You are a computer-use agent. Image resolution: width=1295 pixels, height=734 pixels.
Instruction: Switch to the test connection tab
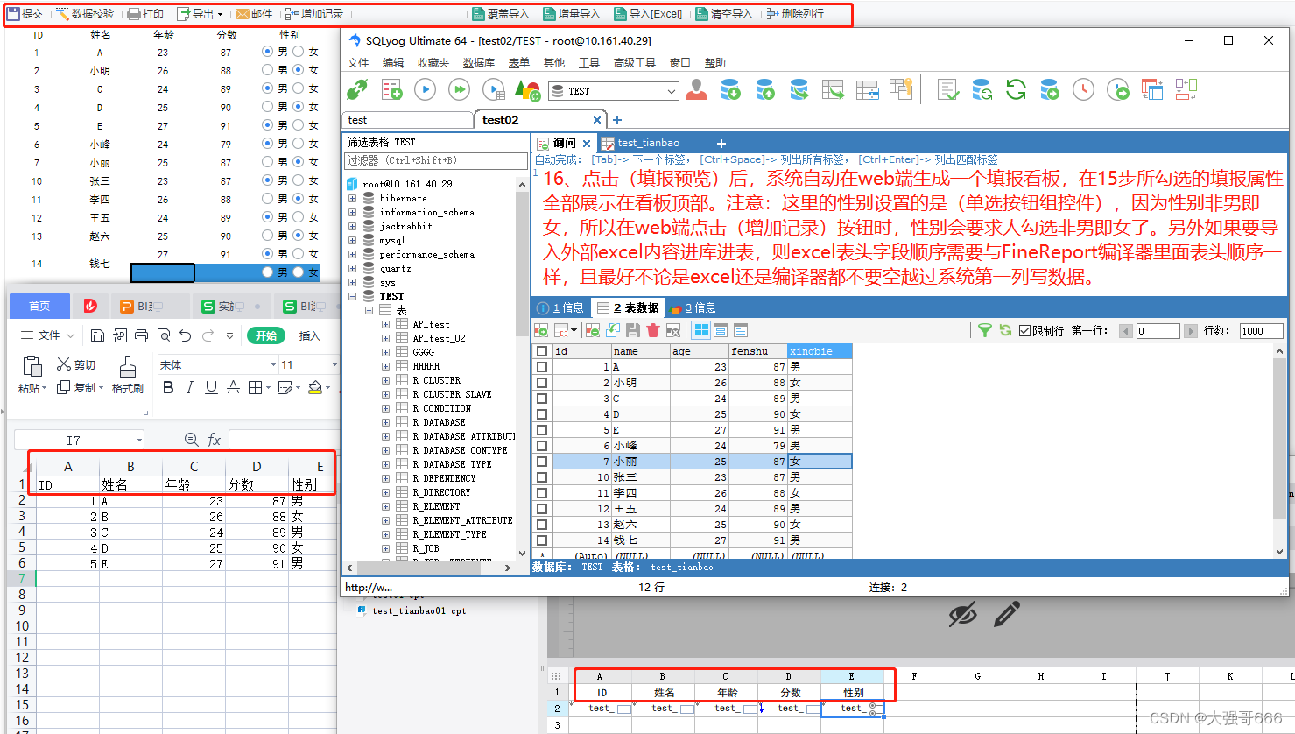(x=407, y=120)
